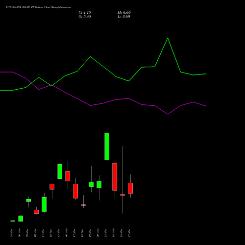Click the 09 Mar date label

pyautogui.click(x=27, y=233)
